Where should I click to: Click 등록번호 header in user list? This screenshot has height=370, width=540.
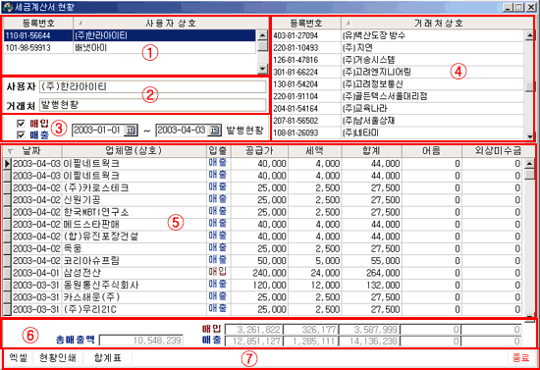pyautogui.click(x=38, y=23)
